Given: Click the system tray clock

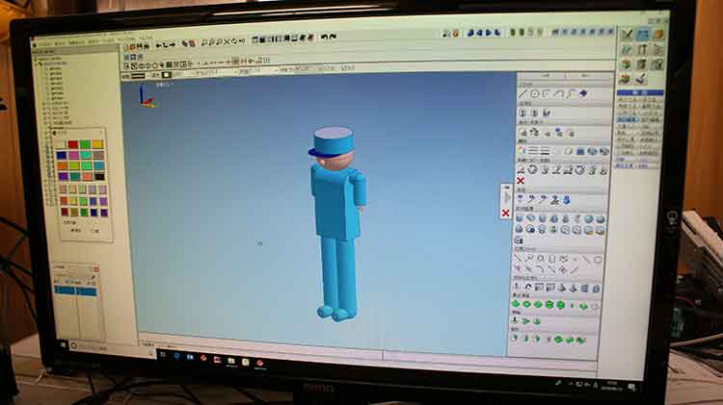Looking at the screenshot, I should point(613,385).
